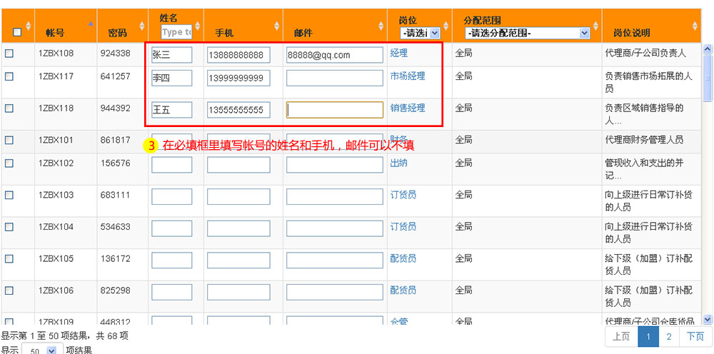Click name field containing 张三
714x354 pixels.
(171, 55)
